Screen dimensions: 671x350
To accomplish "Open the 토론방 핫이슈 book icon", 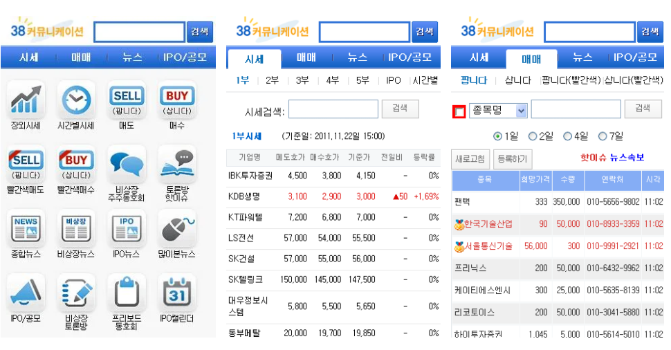I will pos(176,164).
